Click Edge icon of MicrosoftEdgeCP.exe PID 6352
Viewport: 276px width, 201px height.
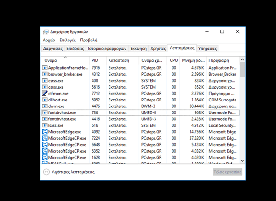(45, 151)
